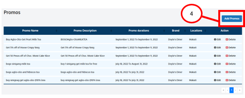245x98 pixels.
Task: Go to the previous page arrow
Action: tap(227, 90)
